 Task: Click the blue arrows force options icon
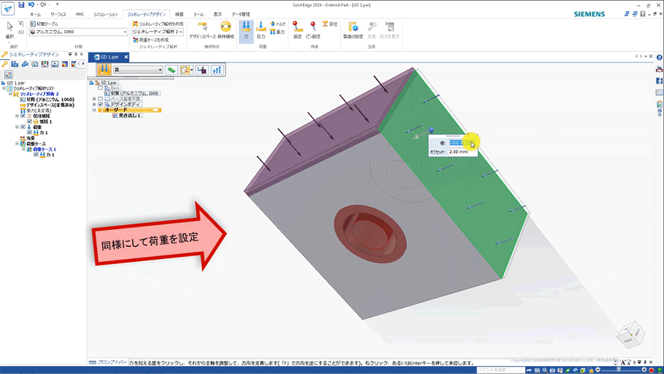pos(217,70)
